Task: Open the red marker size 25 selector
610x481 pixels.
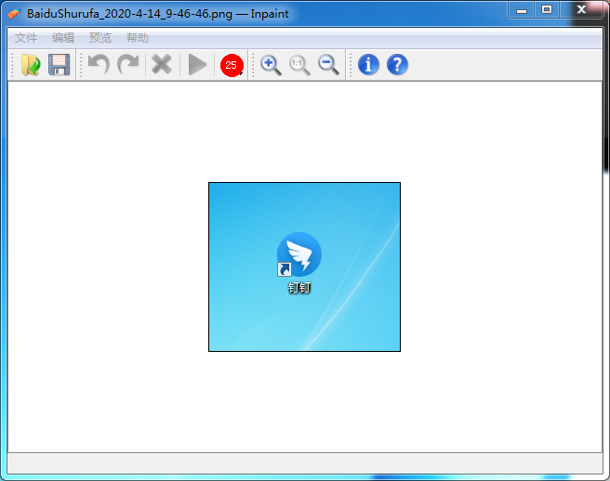Action: click(232, 65)
